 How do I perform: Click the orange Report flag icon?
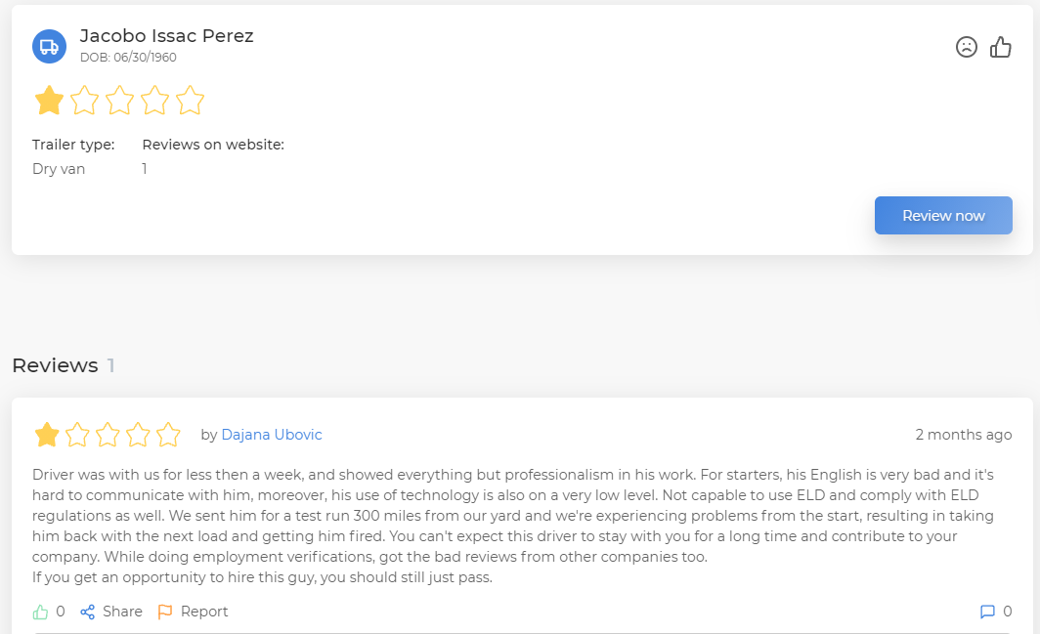pos(165,612)
